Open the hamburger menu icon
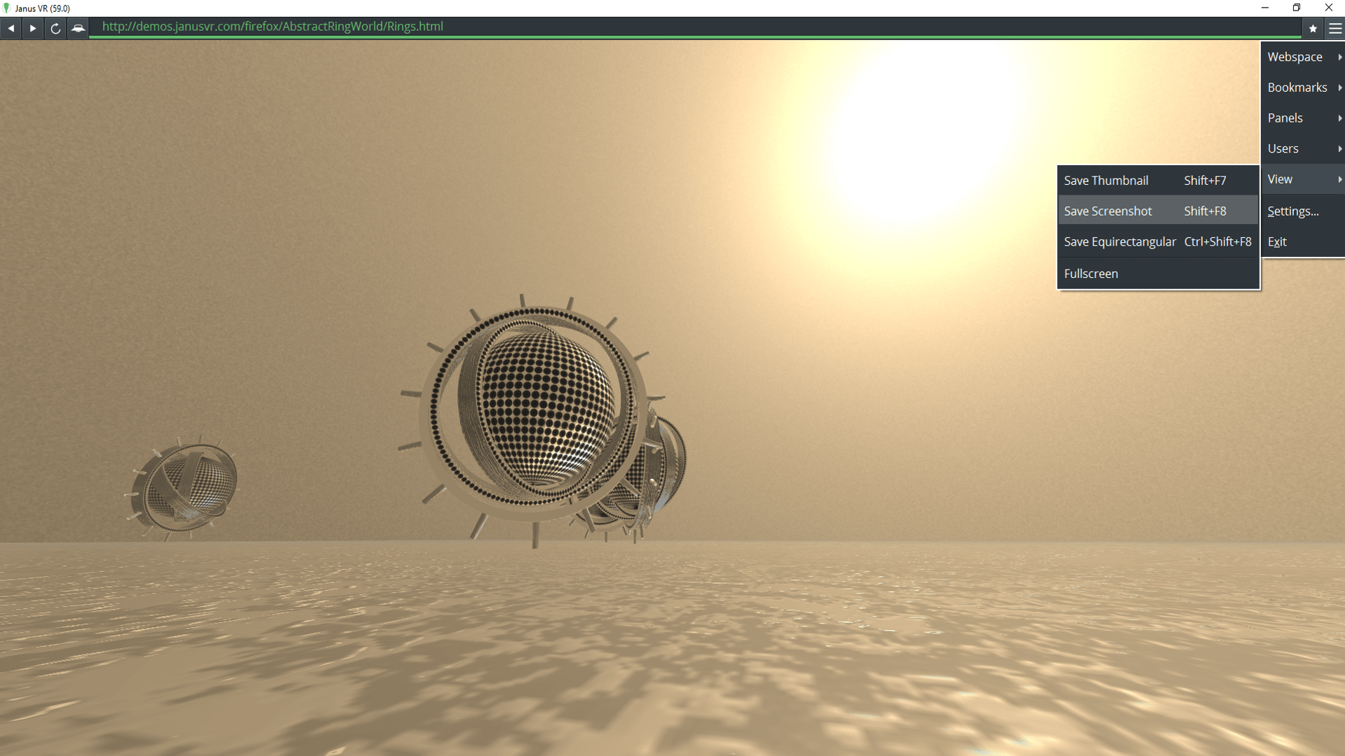Screen dimensions: 1345x756 [1334, 28]
